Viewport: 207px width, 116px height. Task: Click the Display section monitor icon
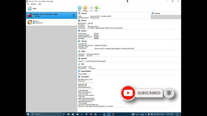(79, 31)
